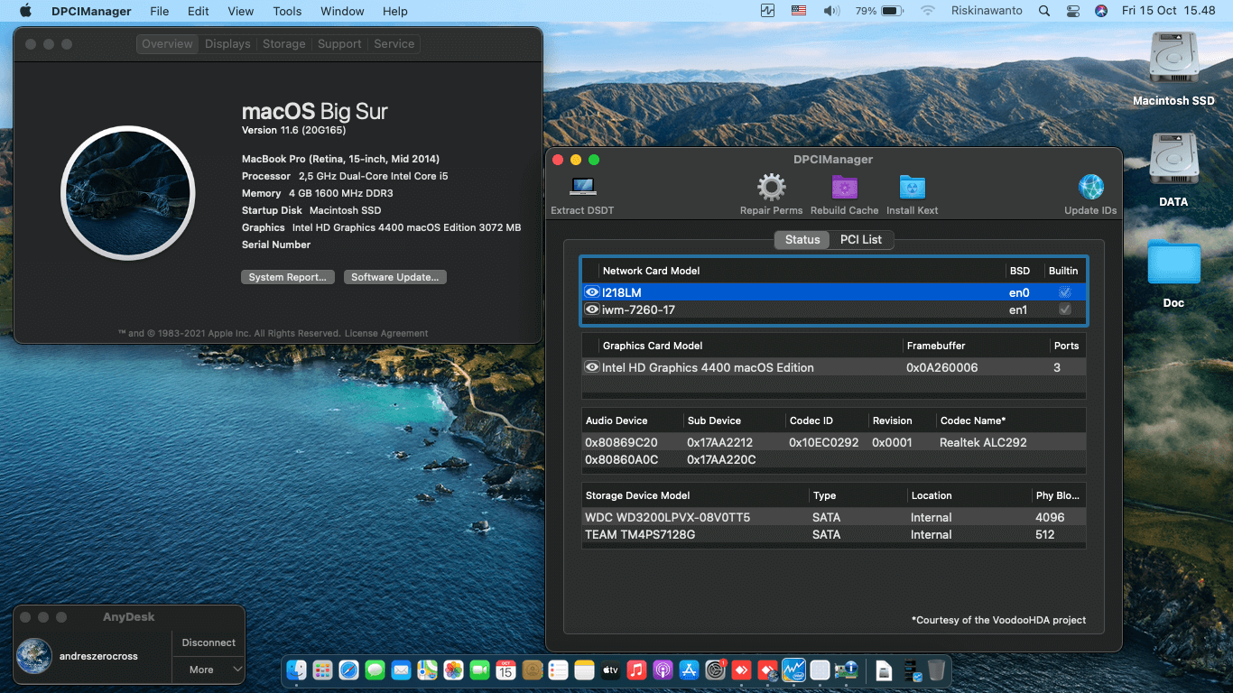Open the Service tab in About This Mac
The image size is (1233, 693).
[394, 43]
